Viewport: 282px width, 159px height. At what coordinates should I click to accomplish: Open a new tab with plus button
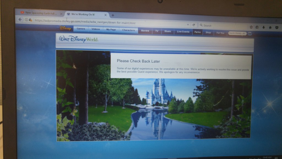(113, 15)
